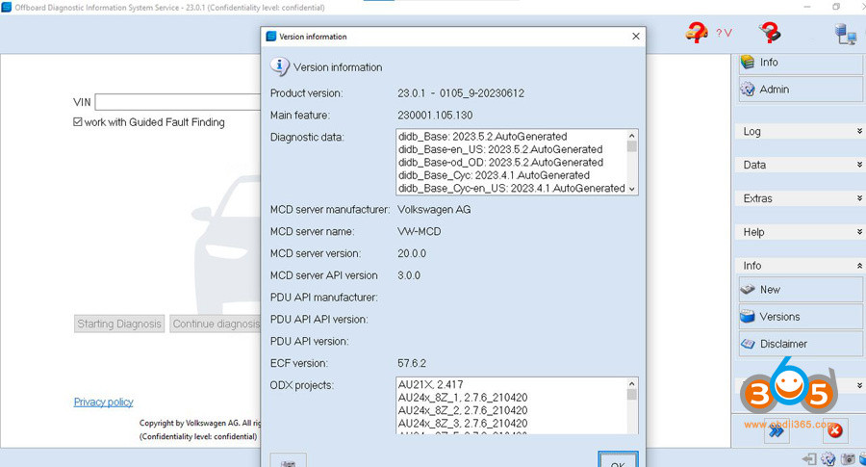Expand the Extras section
The width and height of the screenshot is (866, 467).
(800, 198)
